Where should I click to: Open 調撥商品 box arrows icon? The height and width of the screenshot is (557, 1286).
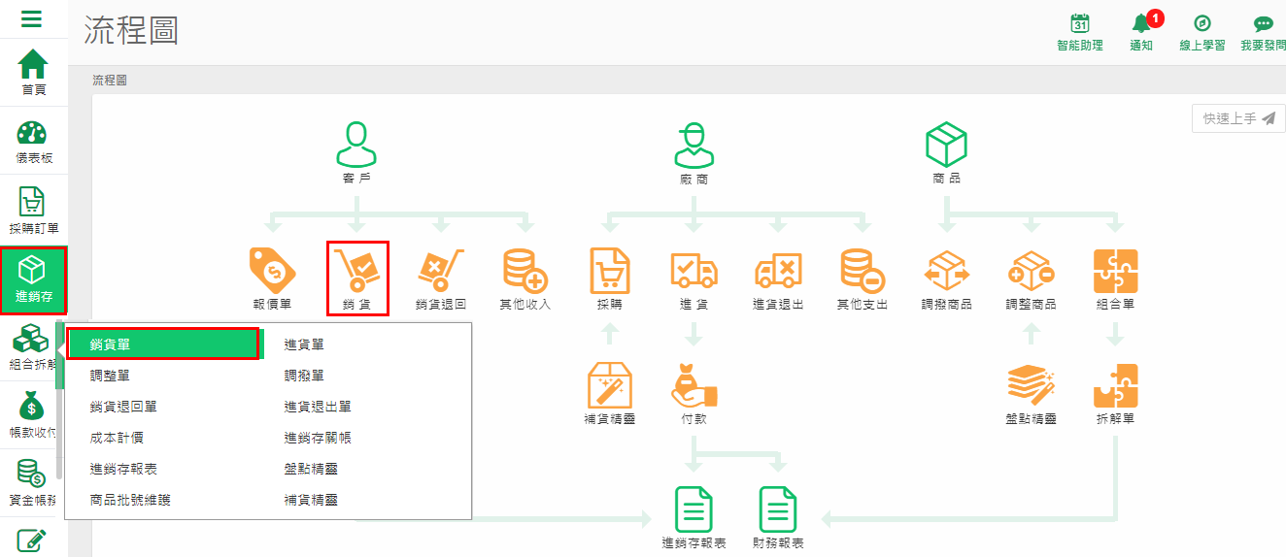(946, 271)
